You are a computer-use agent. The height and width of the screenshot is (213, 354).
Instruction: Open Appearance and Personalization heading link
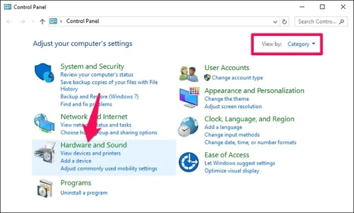tap(254, 91)
